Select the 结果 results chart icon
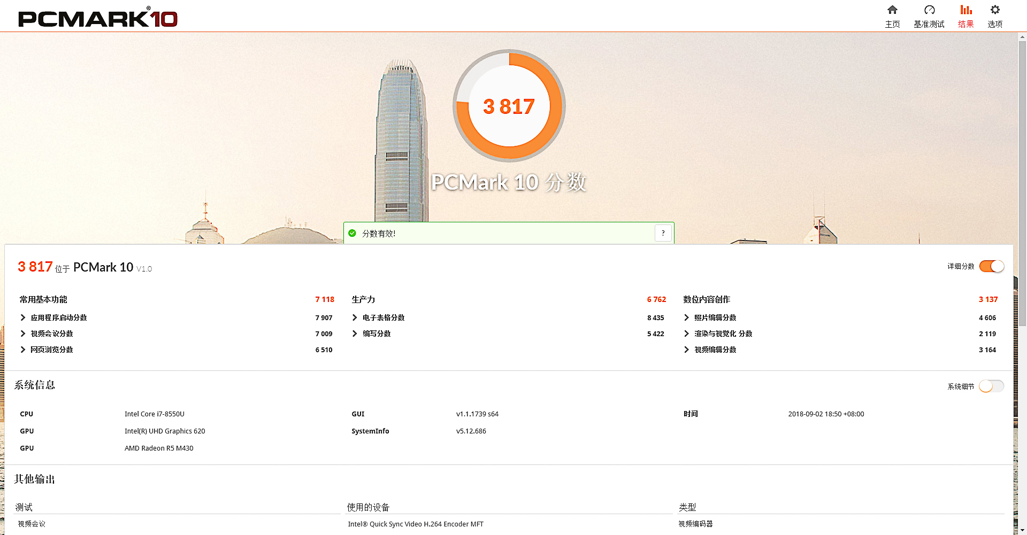This screenshot has width=1027, height=535. (965, 15)
